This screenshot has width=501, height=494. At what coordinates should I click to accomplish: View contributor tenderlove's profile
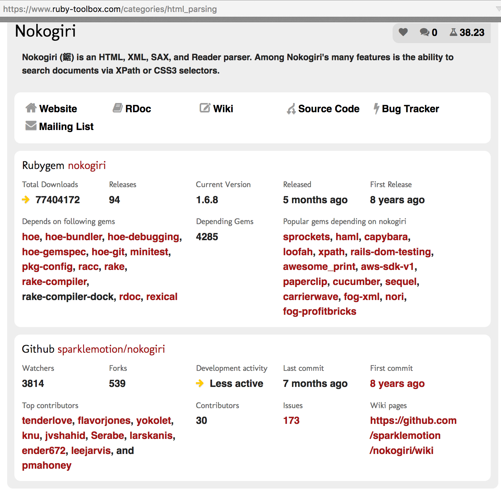47,420
